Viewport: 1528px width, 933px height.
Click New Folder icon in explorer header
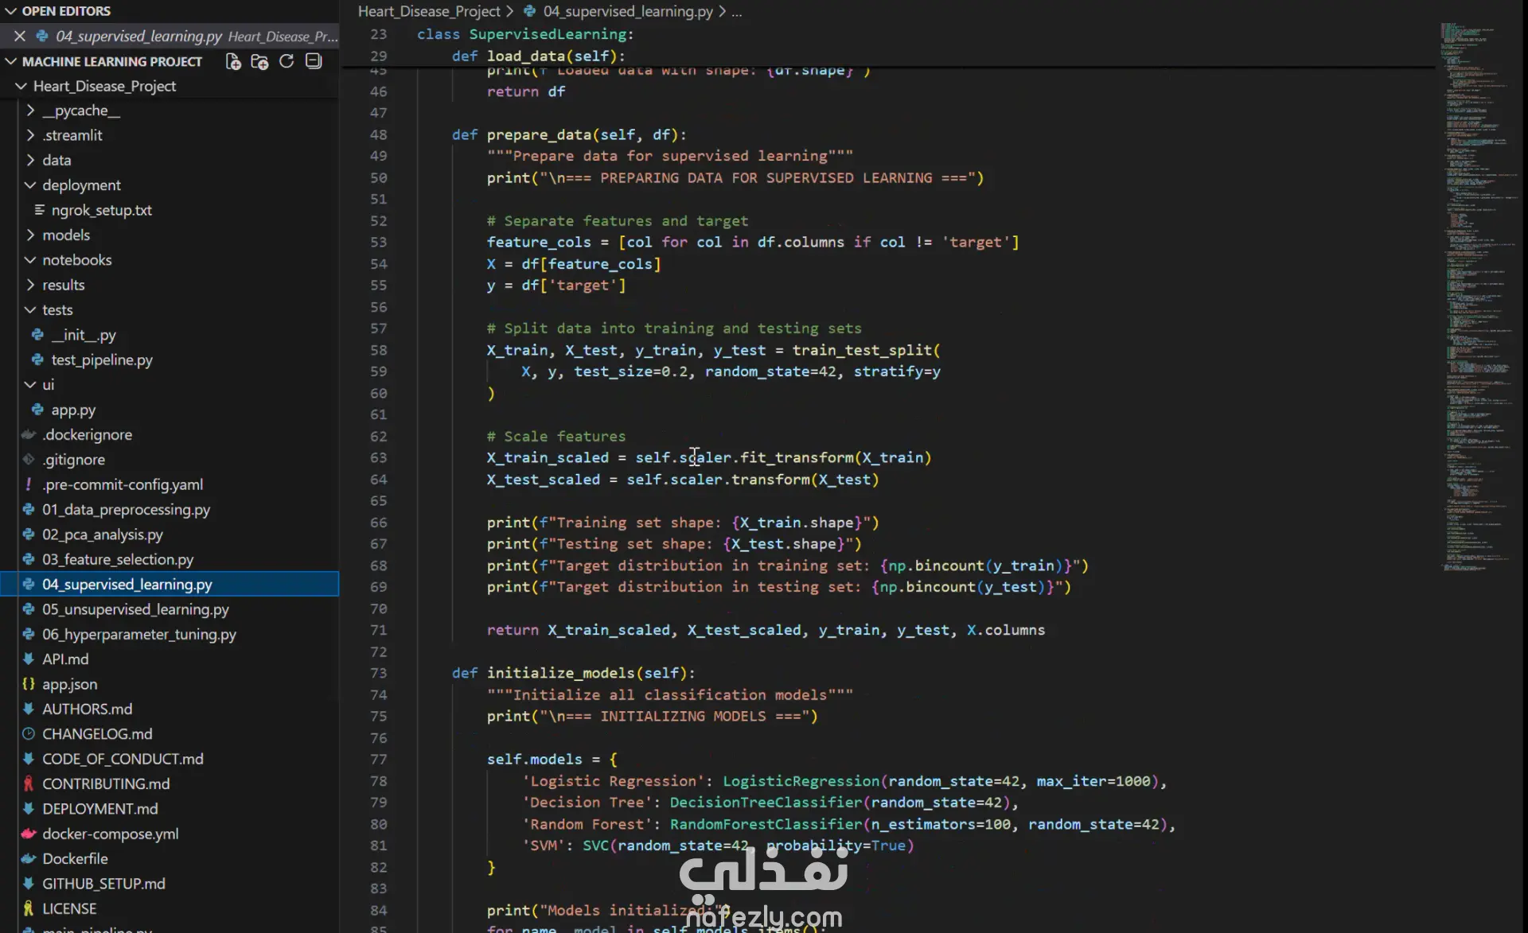(259, 61)
